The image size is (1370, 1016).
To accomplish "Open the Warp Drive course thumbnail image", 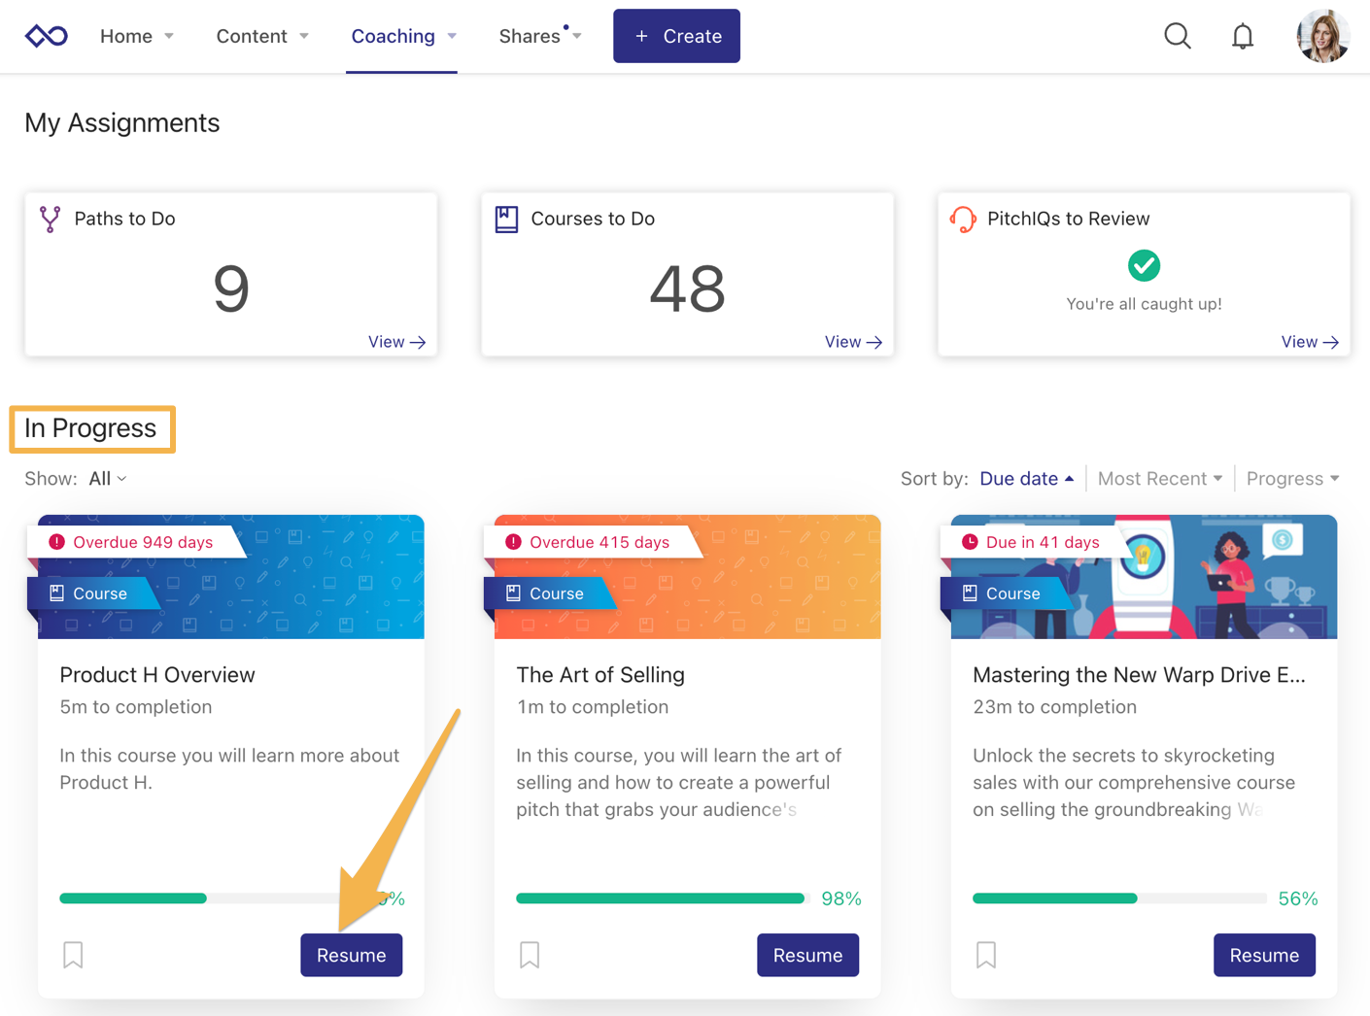I will click(x=1144, y=577).
